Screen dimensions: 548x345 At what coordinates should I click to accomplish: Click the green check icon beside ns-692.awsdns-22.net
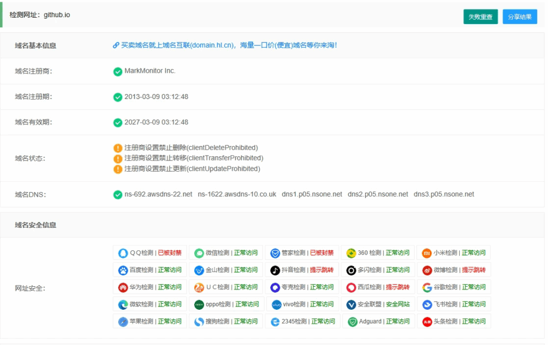pos(118,195)
